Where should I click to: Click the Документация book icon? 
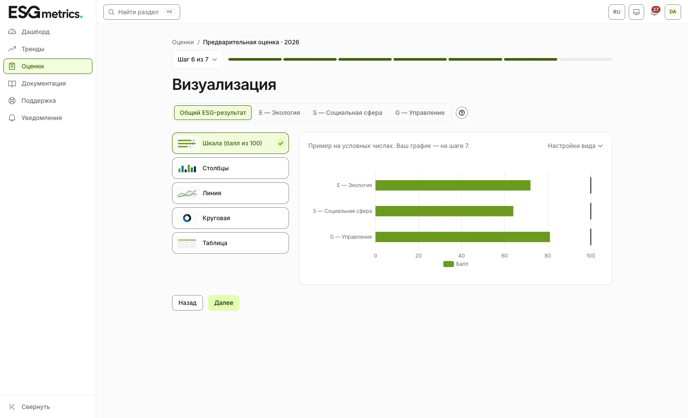[x=12, y=83]
